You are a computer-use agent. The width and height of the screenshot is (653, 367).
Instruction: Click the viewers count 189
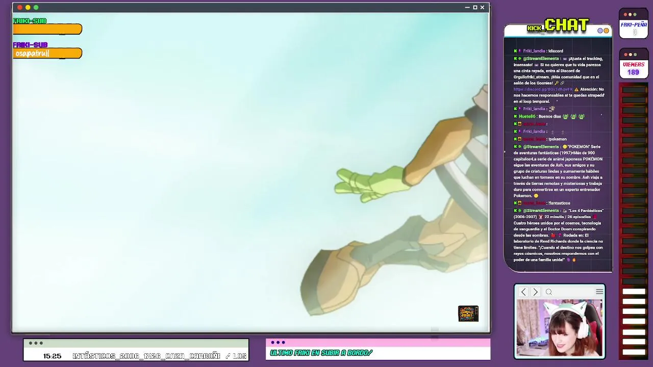[633, 72]
